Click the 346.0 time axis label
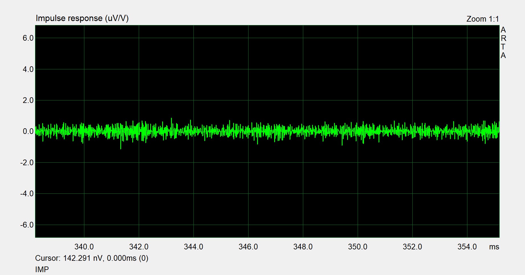 [x=248, y=247]
